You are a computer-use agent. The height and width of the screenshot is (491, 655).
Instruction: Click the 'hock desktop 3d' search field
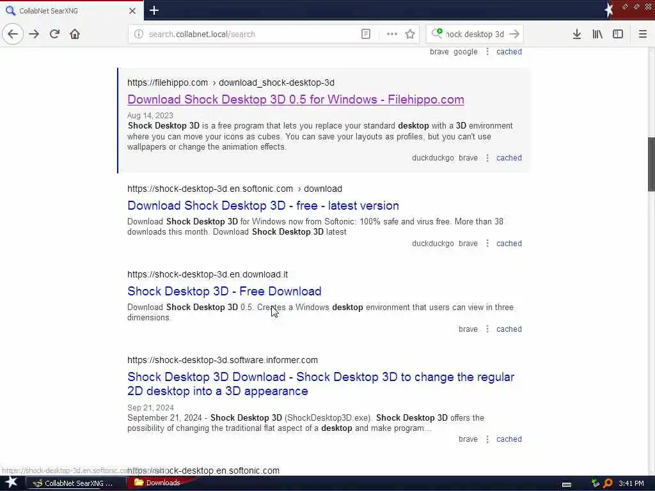[x=475, y=35]
